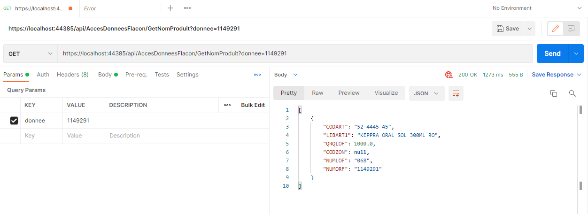Viewport: 588px width, 214px height.
Task: Click the red globe network icon
Action: point(449,75)
